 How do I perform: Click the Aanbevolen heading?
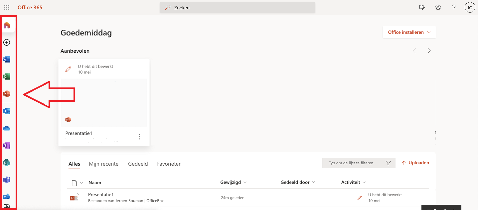75,51
